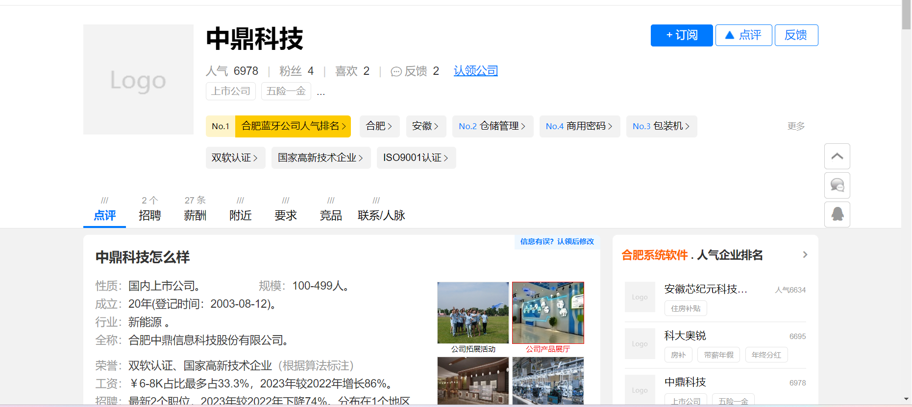Open the factory production line photo thumbnail
This screenshot has height=407, width=912.
548,381
